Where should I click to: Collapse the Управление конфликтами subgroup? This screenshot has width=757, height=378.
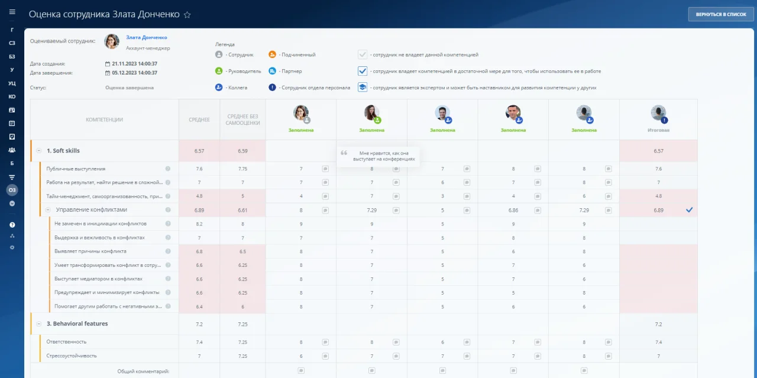pos(48,210)
